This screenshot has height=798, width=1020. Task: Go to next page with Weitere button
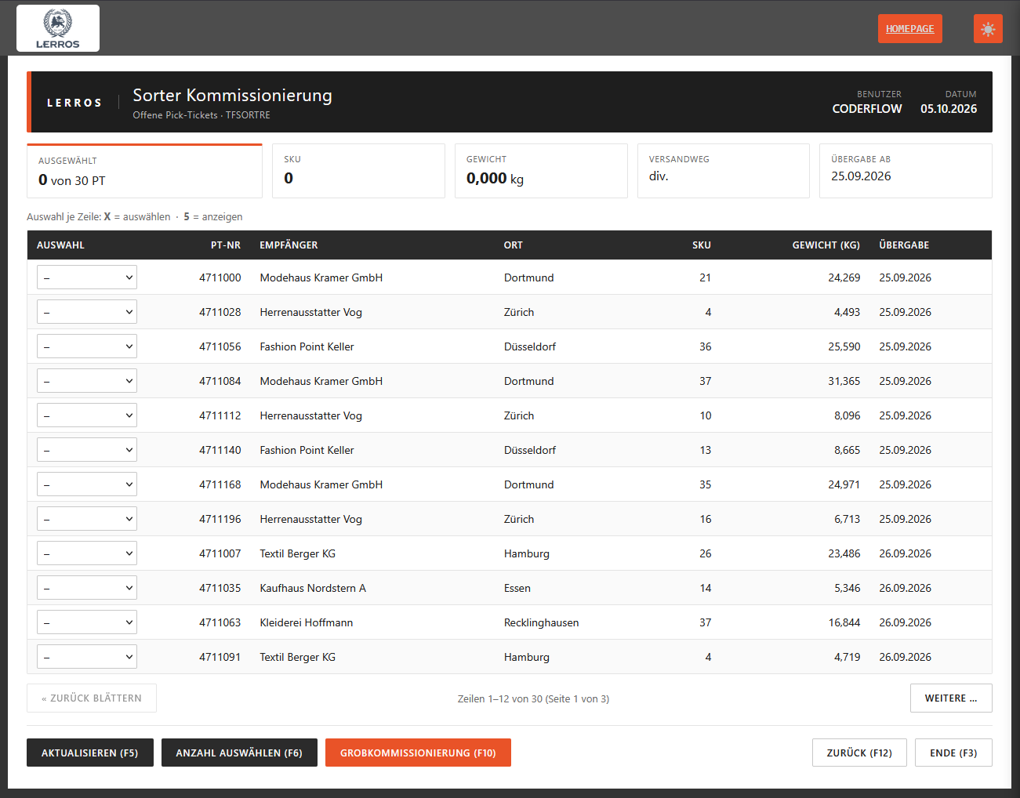951,698
